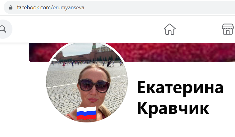Click the first name Екатерина in header
This screenshot has height=137, width=235.
180,87
